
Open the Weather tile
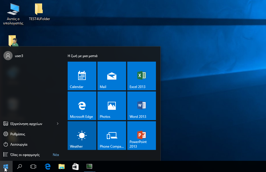[x=82, y=136]
